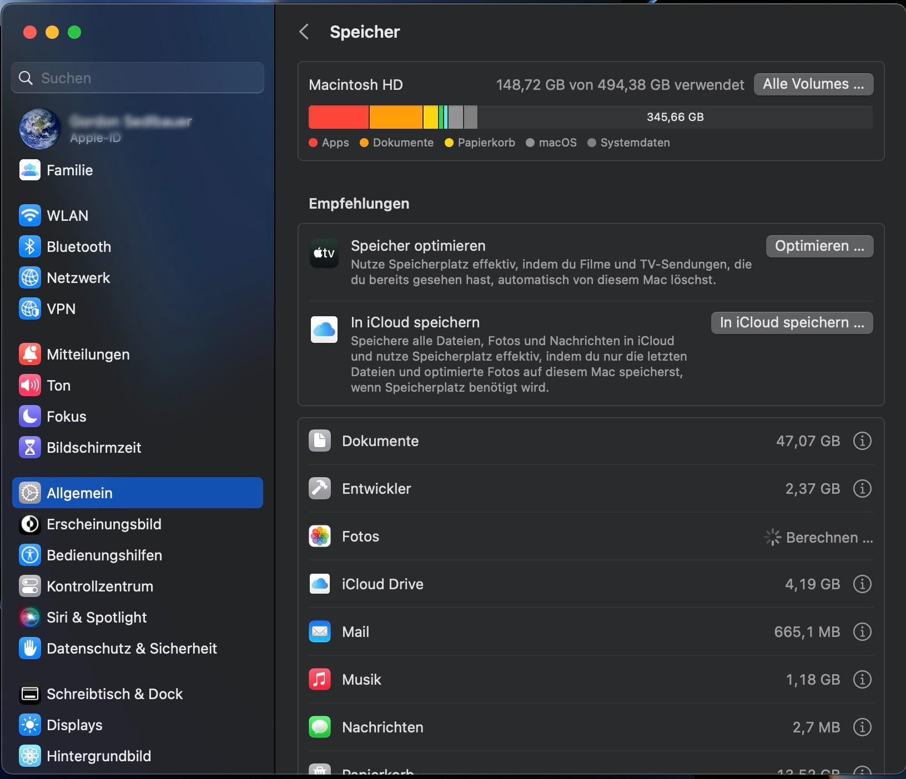
Task: Click the Empfehlungen heading
Action: click(359, 204)
